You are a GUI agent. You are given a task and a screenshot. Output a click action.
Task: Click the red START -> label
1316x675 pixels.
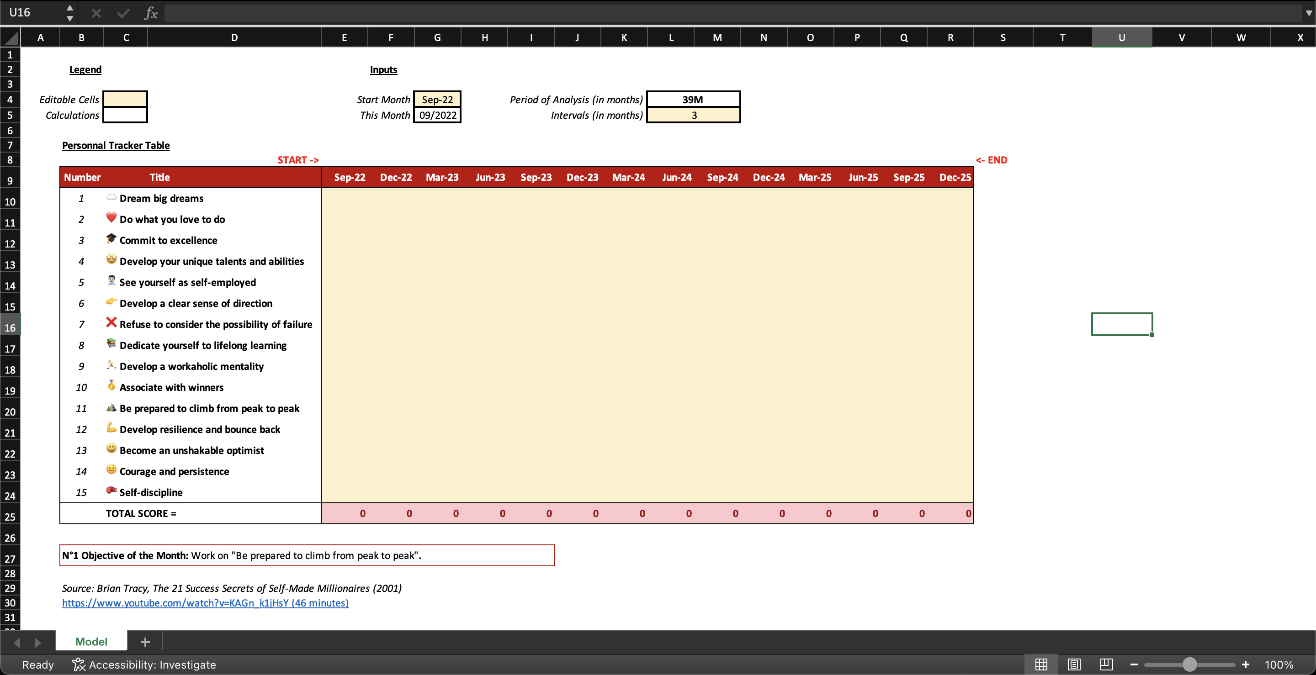click(298, 160)
